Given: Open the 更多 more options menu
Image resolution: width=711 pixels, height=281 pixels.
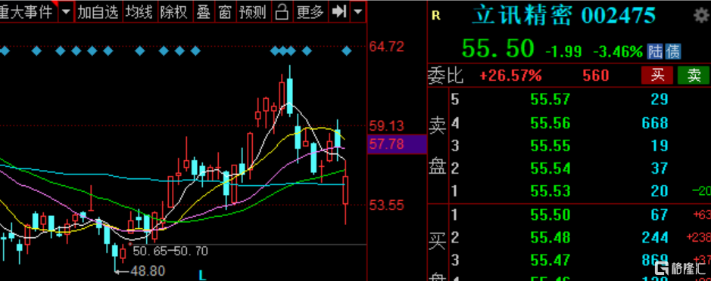Looking at the screenshot, I should [x=310, y=12].
